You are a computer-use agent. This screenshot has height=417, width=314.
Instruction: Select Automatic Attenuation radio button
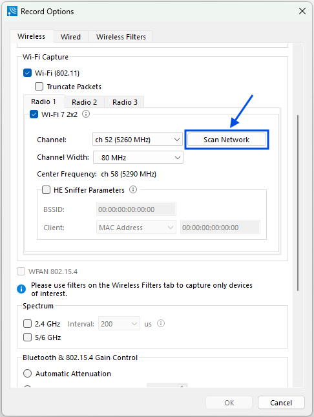(27, 374)
